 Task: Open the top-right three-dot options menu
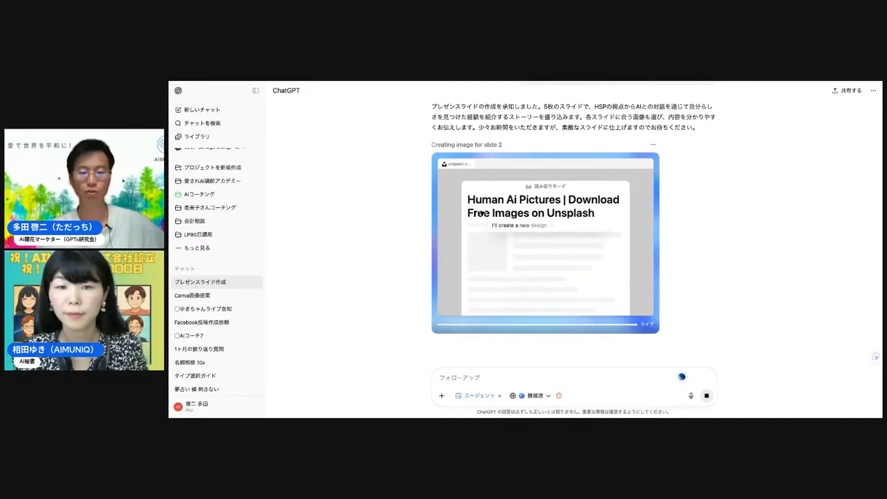873,91
